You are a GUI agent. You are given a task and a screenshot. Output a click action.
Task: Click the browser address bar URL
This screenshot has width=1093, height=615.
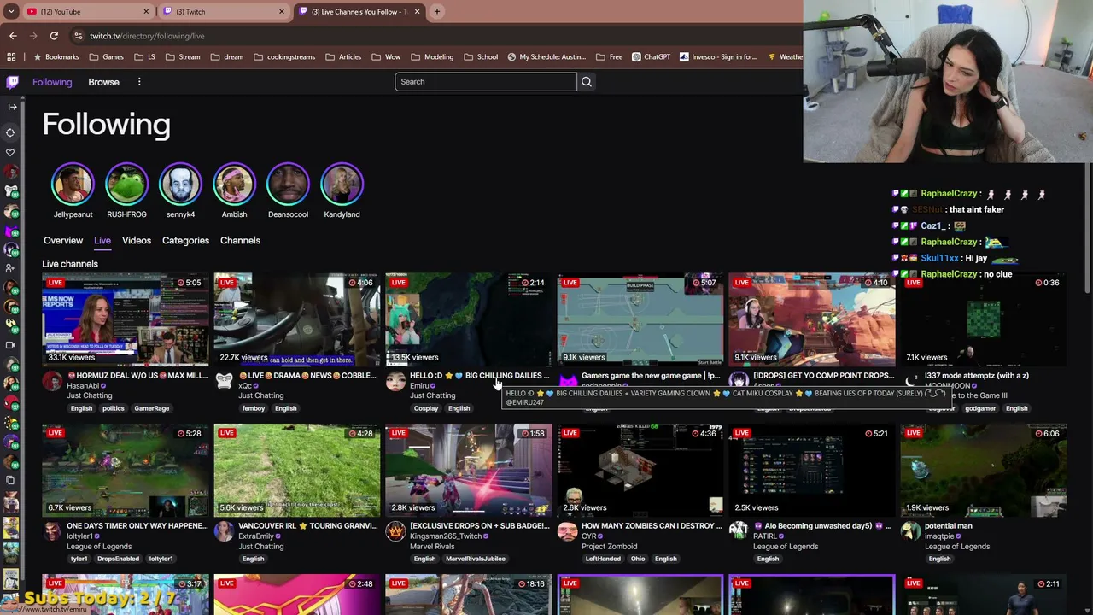[x=147, y=36]
